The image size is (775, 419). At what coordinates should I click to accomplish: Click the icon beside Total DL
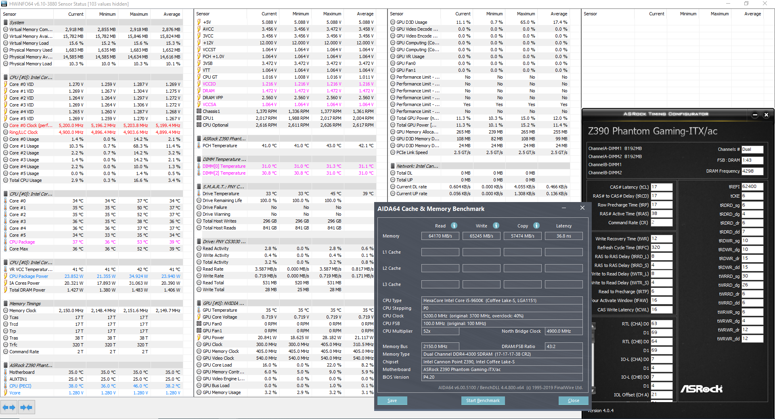point(393,173)
